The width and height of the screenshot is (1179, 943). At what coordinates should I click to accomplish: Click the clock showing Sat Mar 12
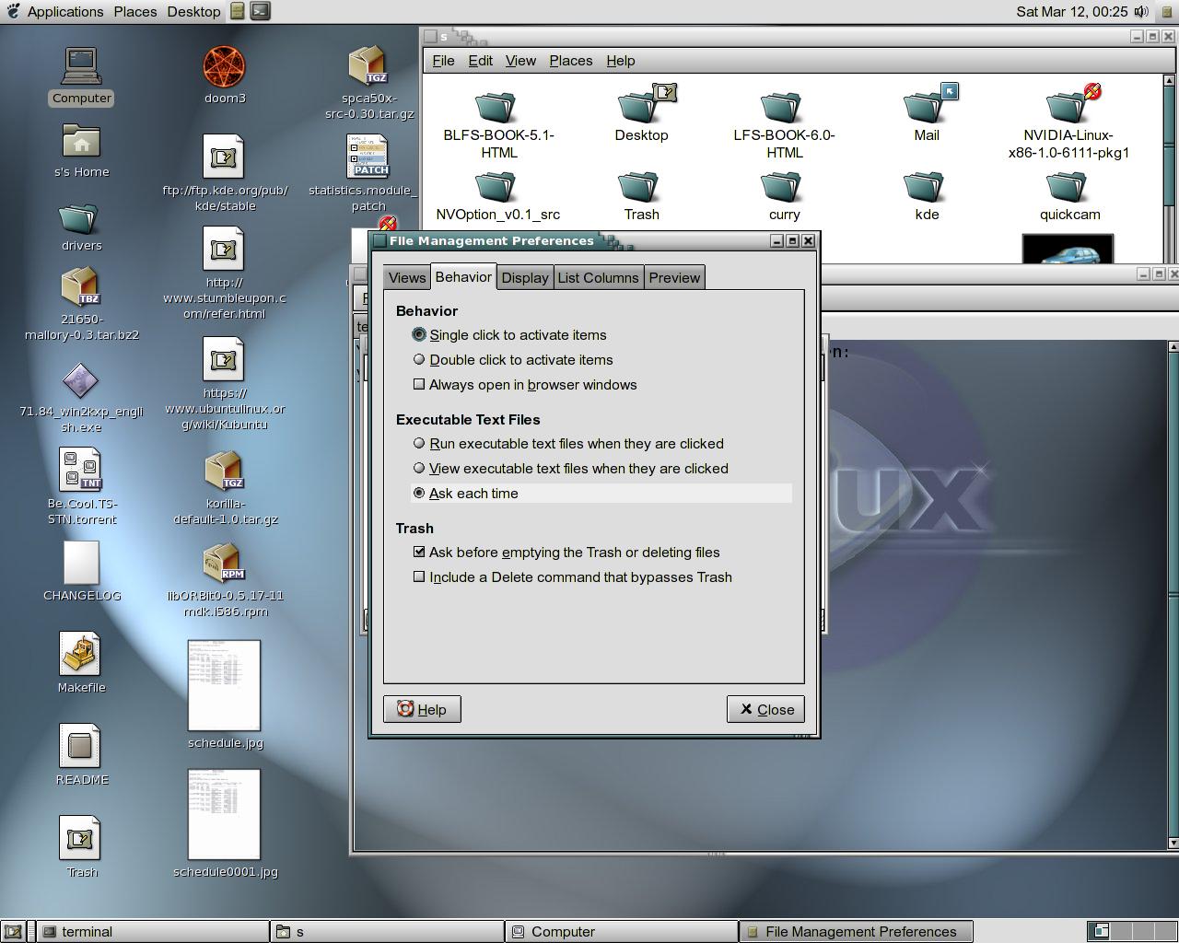(x=1071, y=12)
